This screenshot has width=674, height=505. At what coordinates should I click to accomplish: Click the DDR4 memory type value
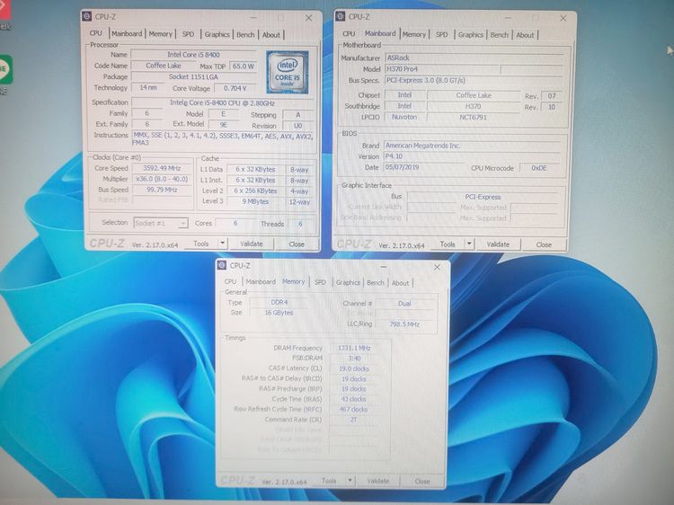point(279,303)
